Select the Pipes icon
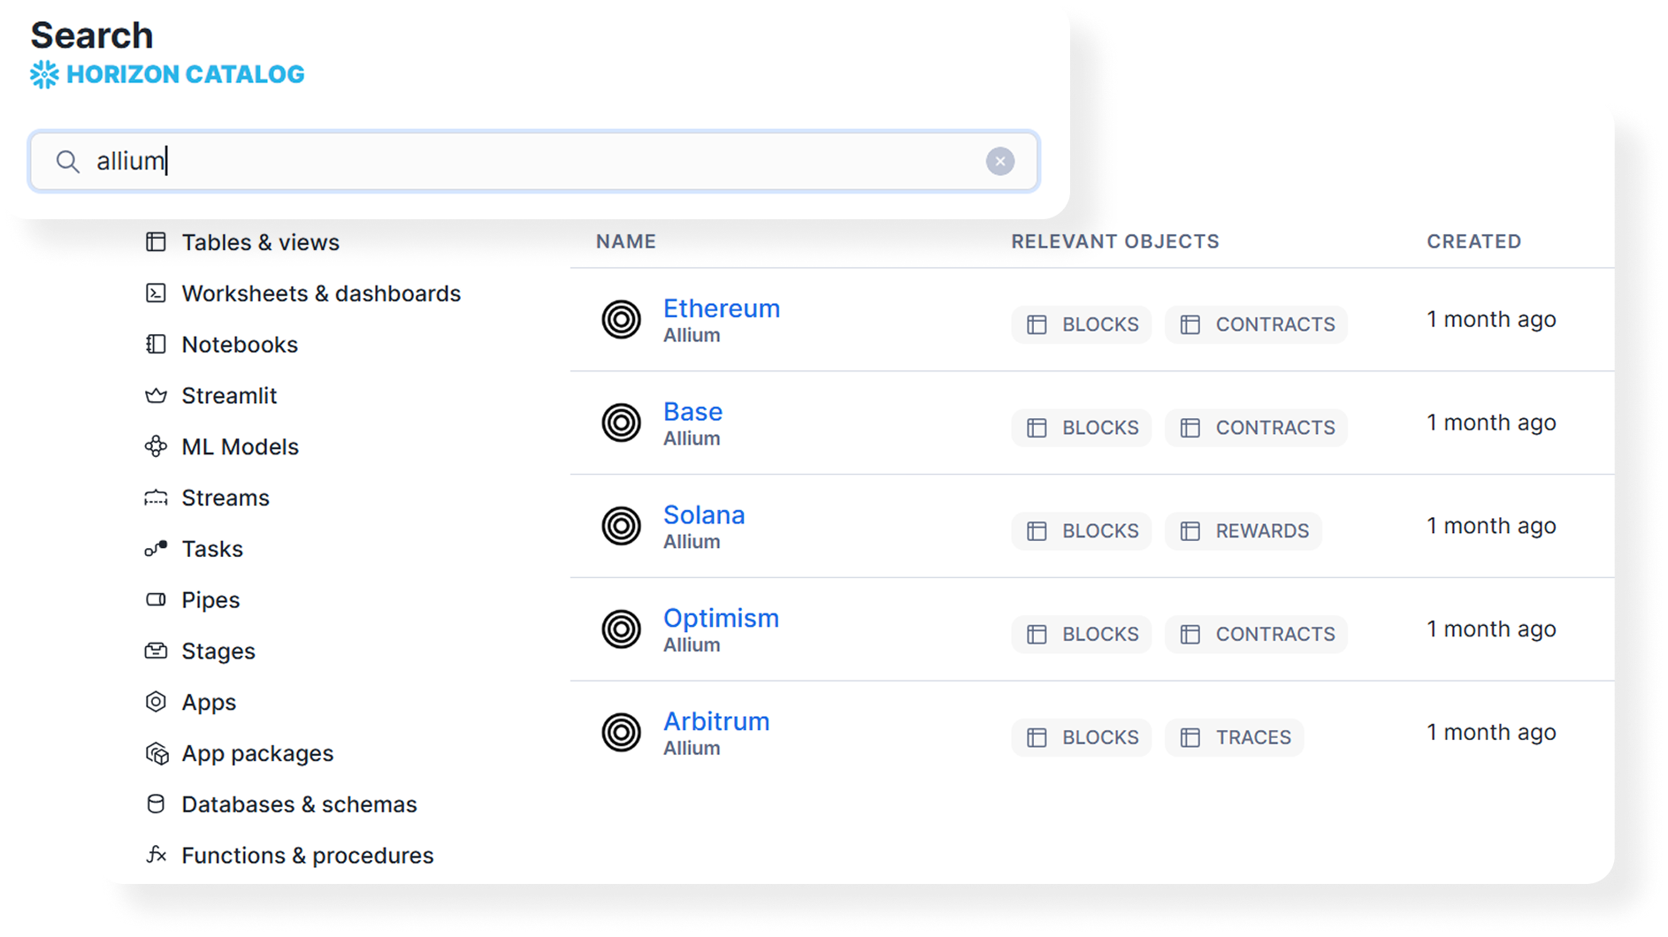Image resolution: width=1668 pixels, height=937 pixels. coord(157,599)
